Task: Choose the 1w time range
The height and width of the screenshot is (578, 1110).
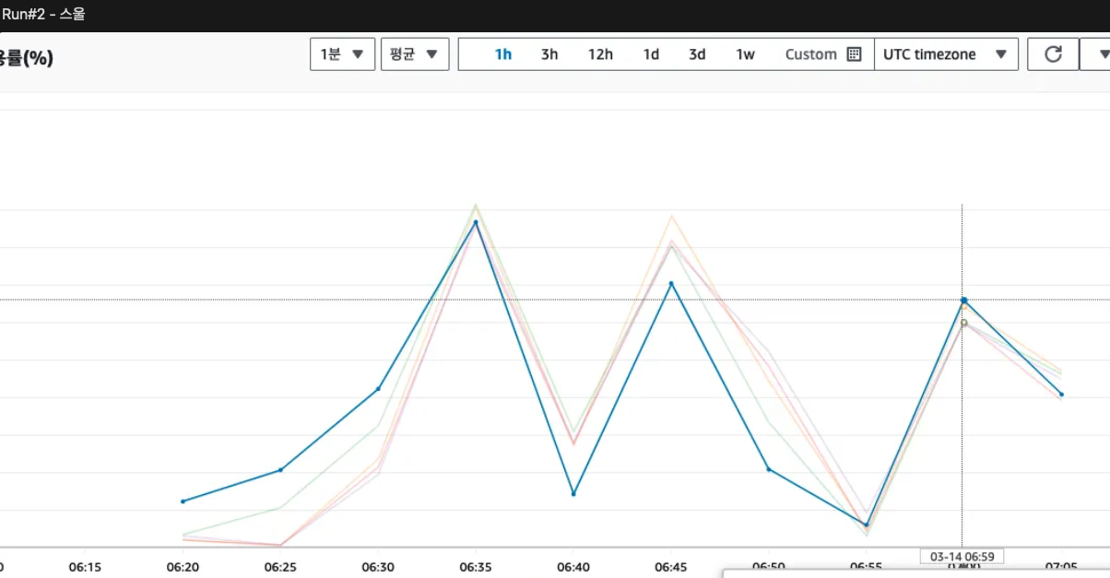Action: pyautogui.click(x=745, y=54)
